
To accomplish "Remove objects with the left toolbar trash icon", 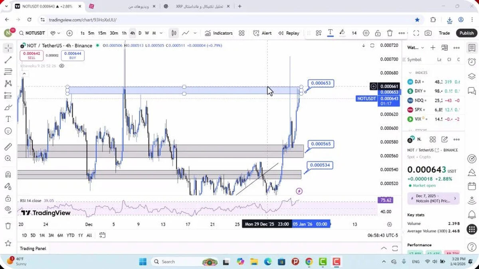I will [8, 226].
